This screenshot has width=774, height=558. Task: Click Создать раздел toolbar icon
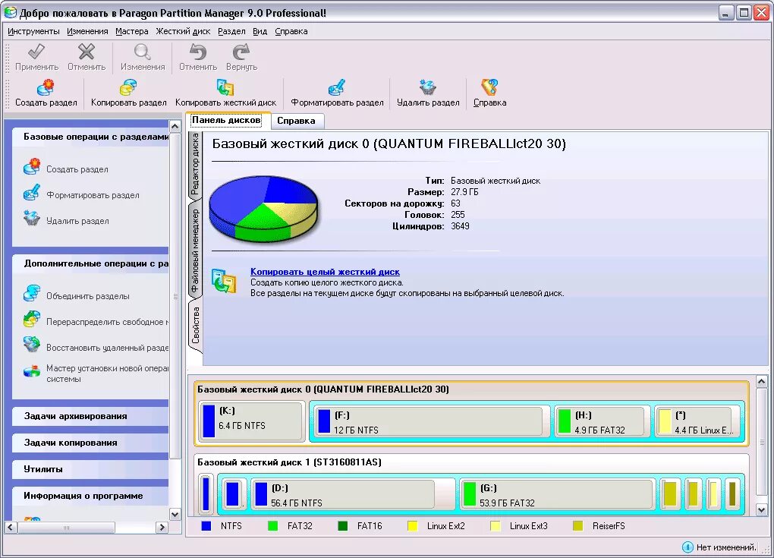click(46, 88)
